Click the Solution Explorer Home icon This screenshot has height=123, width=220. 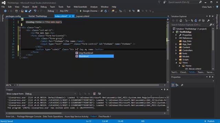point(181,20)
